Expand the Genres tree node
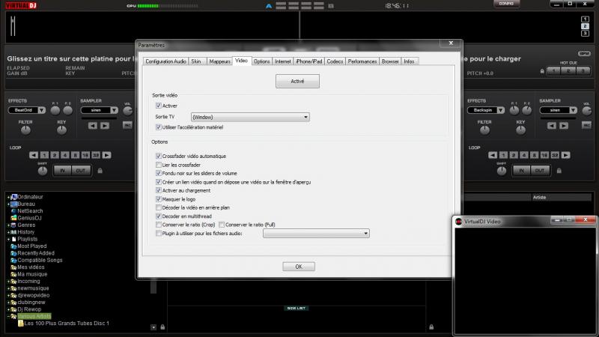The width and height of the screenshot is (599, 337). pos(8,225)
